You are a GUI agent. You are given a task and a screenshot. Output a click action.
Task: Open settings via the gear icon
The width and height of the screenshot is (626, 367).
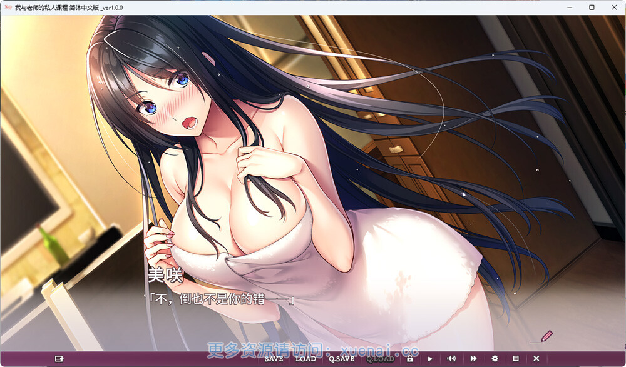pyautogui.click(x=495, y=359)
